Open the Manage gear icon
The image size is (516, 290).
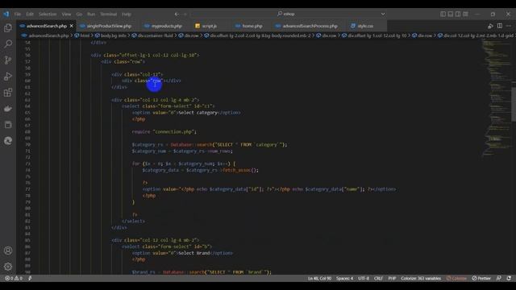pyautogui.click(x=8, y=267)
